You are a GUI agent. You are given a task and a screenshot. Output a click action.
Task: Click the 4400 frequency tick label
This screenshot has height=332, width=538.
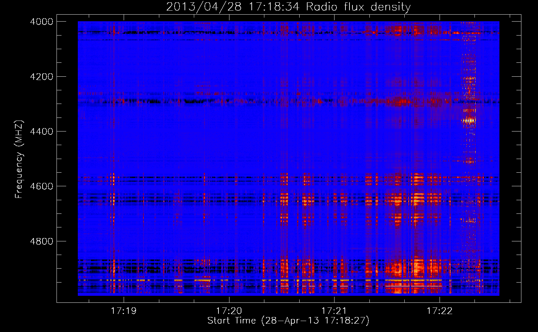click(42, 131)
